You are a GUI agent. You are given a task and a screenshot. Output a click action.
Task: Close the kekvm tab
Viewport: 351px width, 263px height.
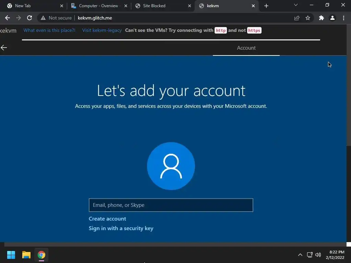253,6
